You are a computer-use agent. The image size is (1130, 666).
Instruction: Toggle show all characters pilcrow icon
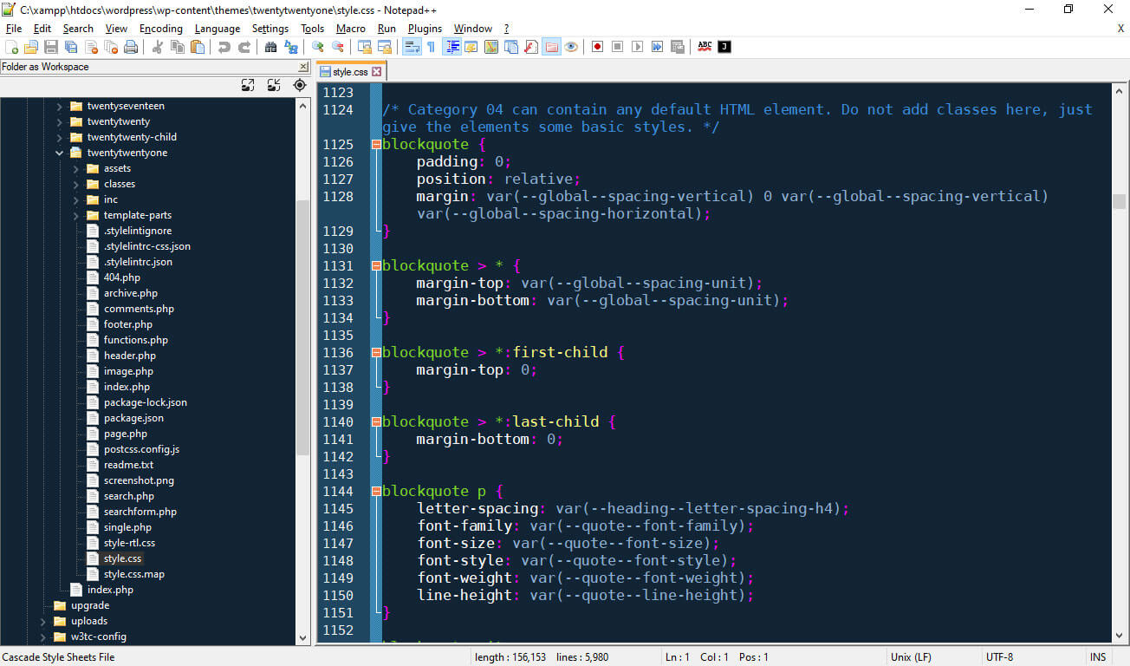point(431,47)
